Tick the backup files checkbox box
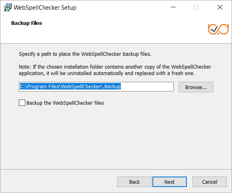 tap(22, 103)
